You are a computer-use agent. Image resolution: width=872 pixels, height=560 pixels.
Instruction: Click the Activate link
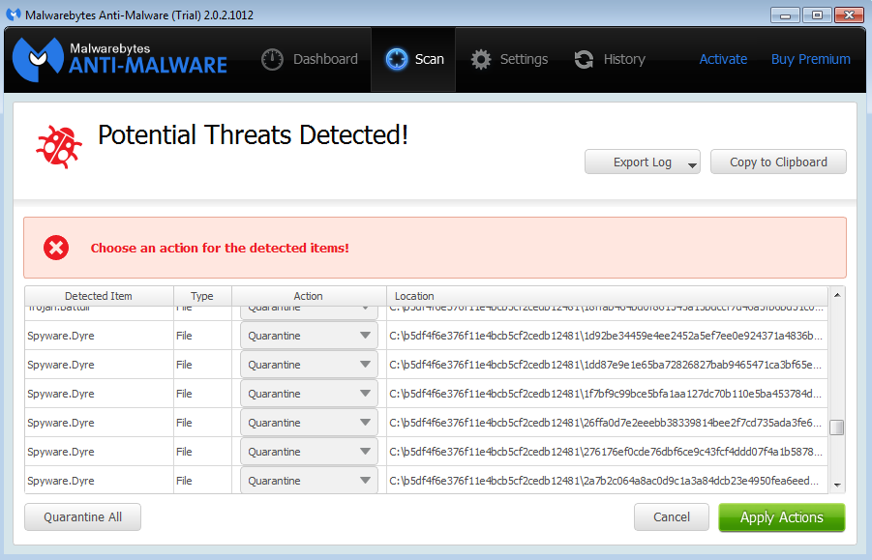click(723, 59)
